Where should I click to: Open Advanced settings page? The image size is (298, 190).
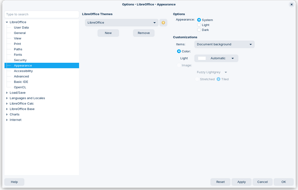(21, 76)
